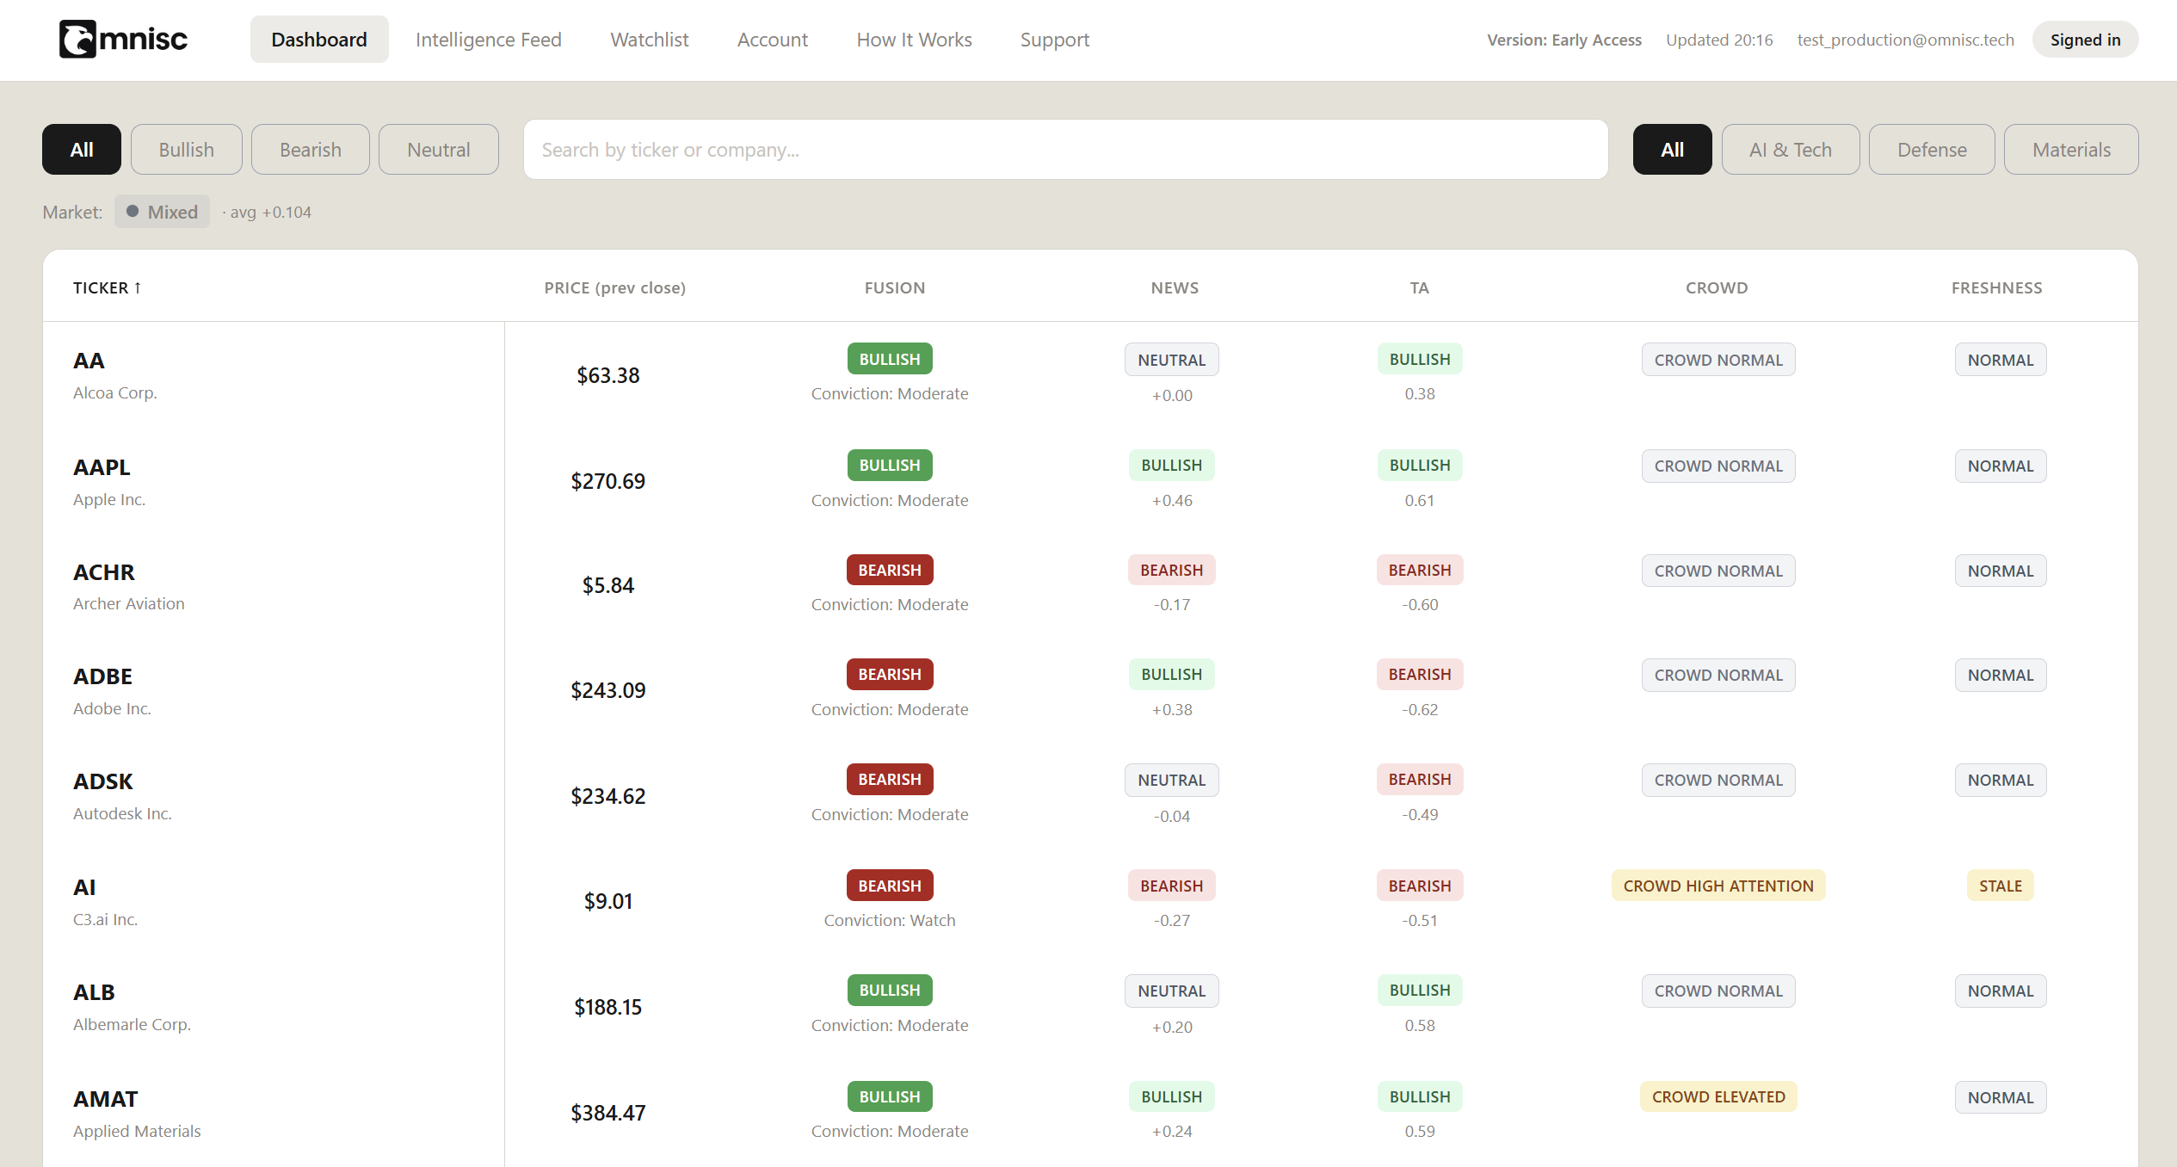
Task: Click the CROWD HIGH ATTENTION badge for AI
Action: pyautogui.click(x=1718, y=886)
